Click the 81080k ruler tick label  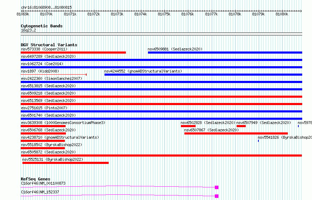[x=282, y=14]
